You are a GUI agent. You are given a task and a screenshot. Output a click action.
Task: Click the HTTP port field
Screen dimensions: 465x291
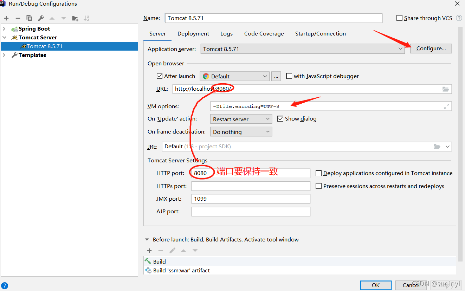point(251,173)
